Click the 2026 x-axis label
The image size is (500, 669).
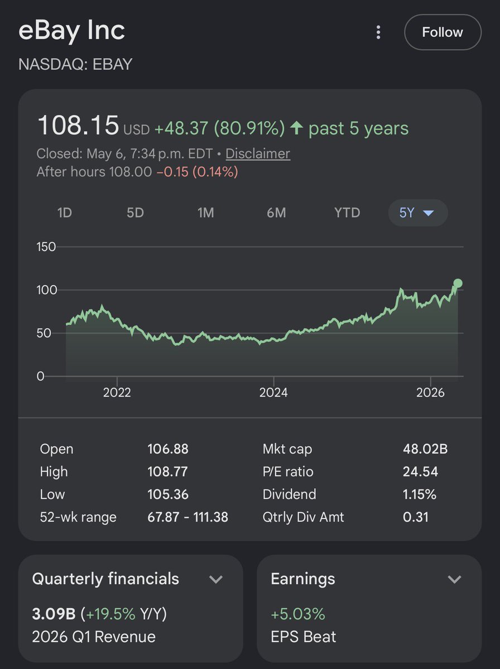pyautogui.click(x=430, y=392)
